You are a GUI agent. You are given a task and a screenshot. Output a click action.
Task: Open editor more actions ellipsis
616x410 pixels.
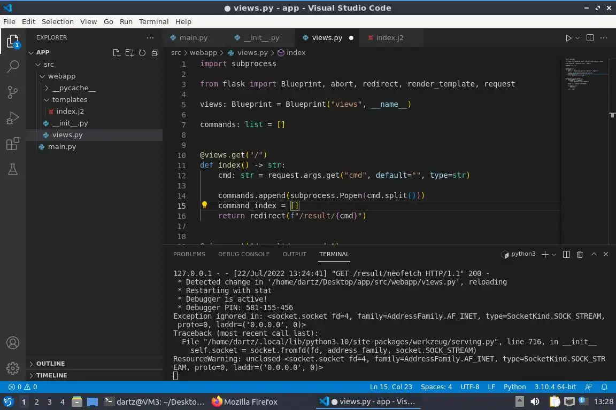click(x=604, y=38)
